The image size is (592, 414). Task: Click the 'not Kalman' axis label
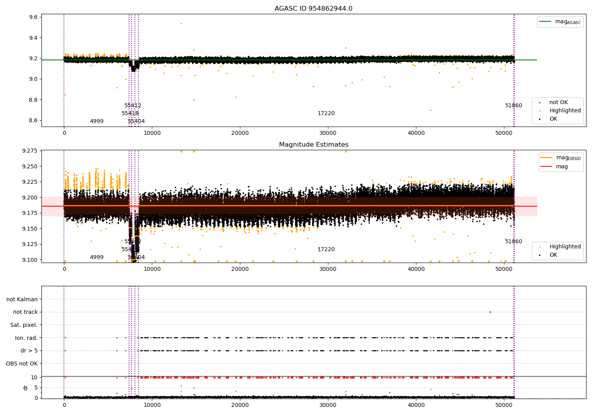click(x=22, y=299)
